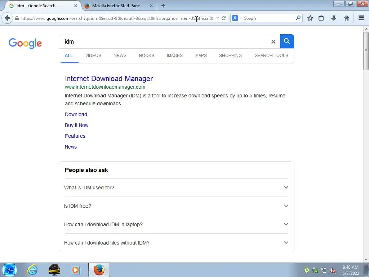Open SEARCH TOOLS options
The height and width of the screenshot is (277, 369).
point(271,55)
